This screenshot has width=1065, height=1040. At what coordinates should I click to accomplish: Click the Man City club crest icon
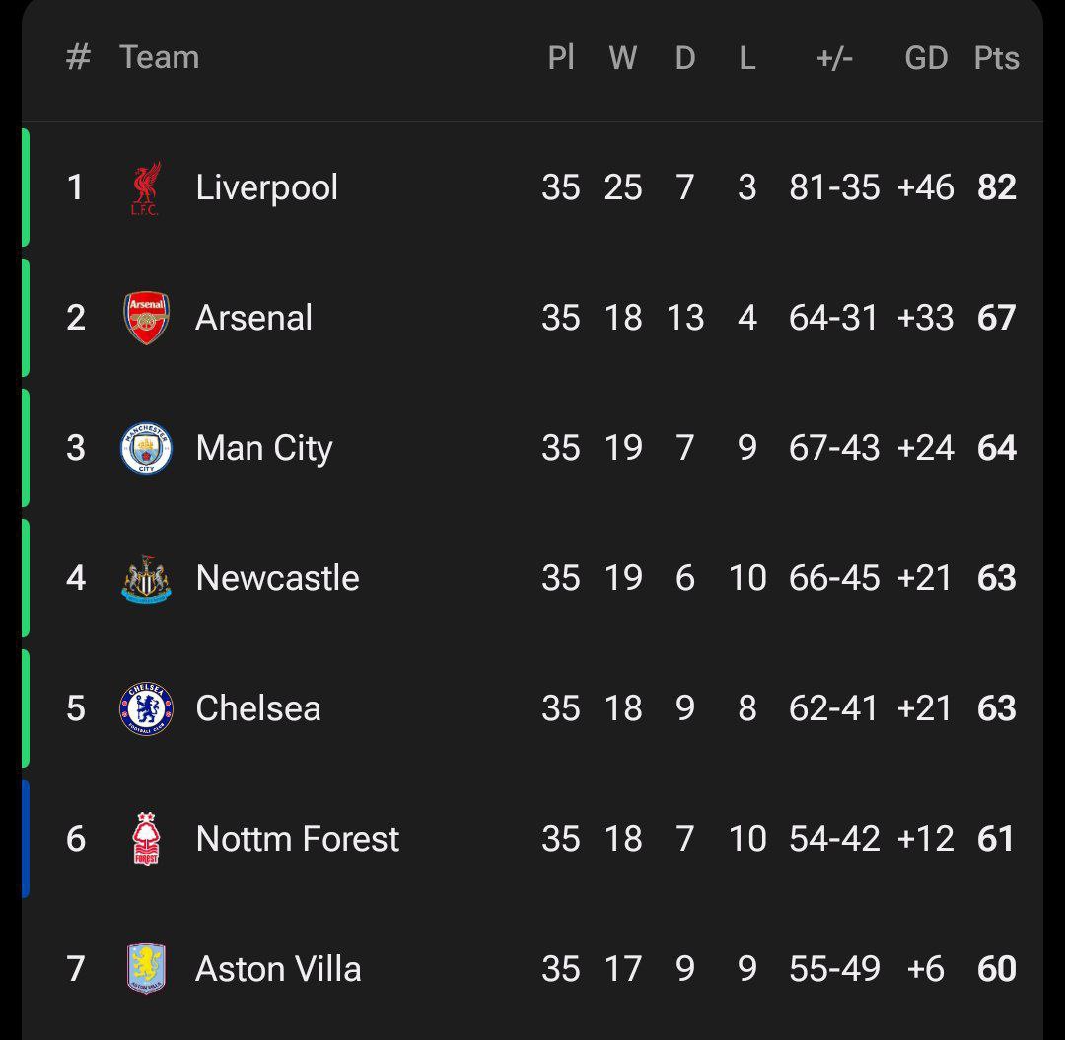pos(146,448)
